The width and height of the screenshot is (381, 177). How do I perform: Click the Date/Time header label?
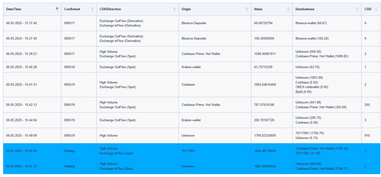click(14, 9)
